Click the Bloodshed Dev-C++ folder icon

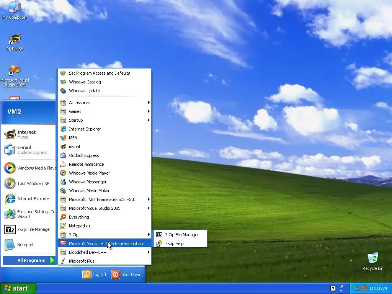coord(63,252)
